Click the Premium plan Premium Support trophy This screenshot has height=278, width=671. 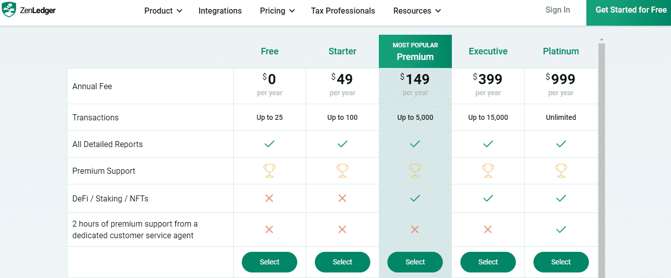(x=415, y=171)
